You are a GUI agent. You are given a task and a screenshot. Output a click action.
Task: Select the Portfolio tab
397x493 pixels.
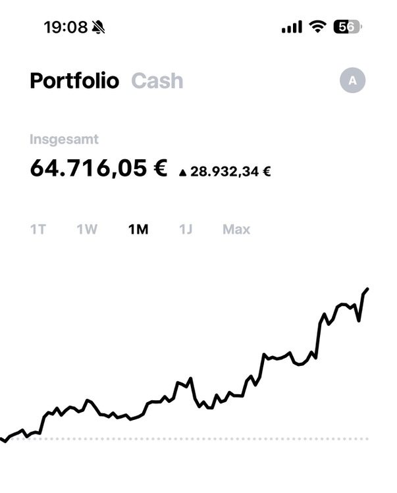pyautogui.click(x=74, y=81)
